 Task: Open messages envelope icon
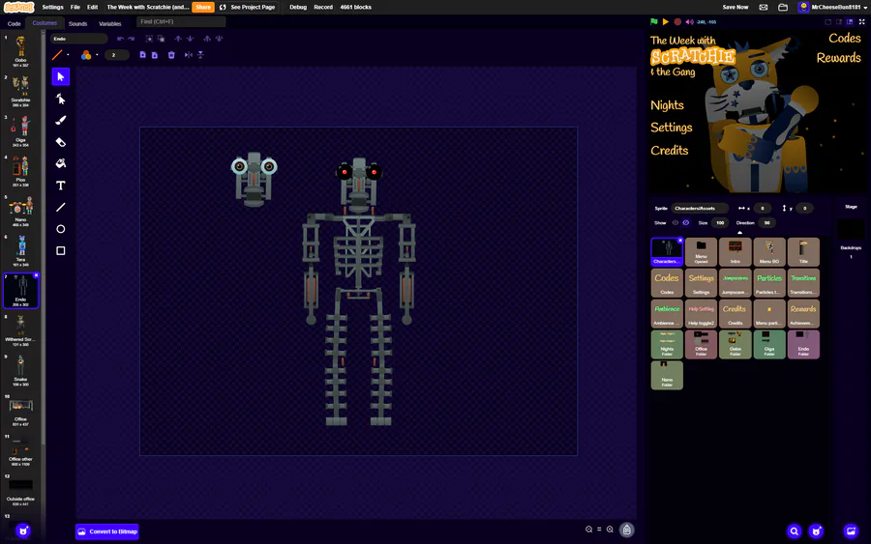click(764, 7)
